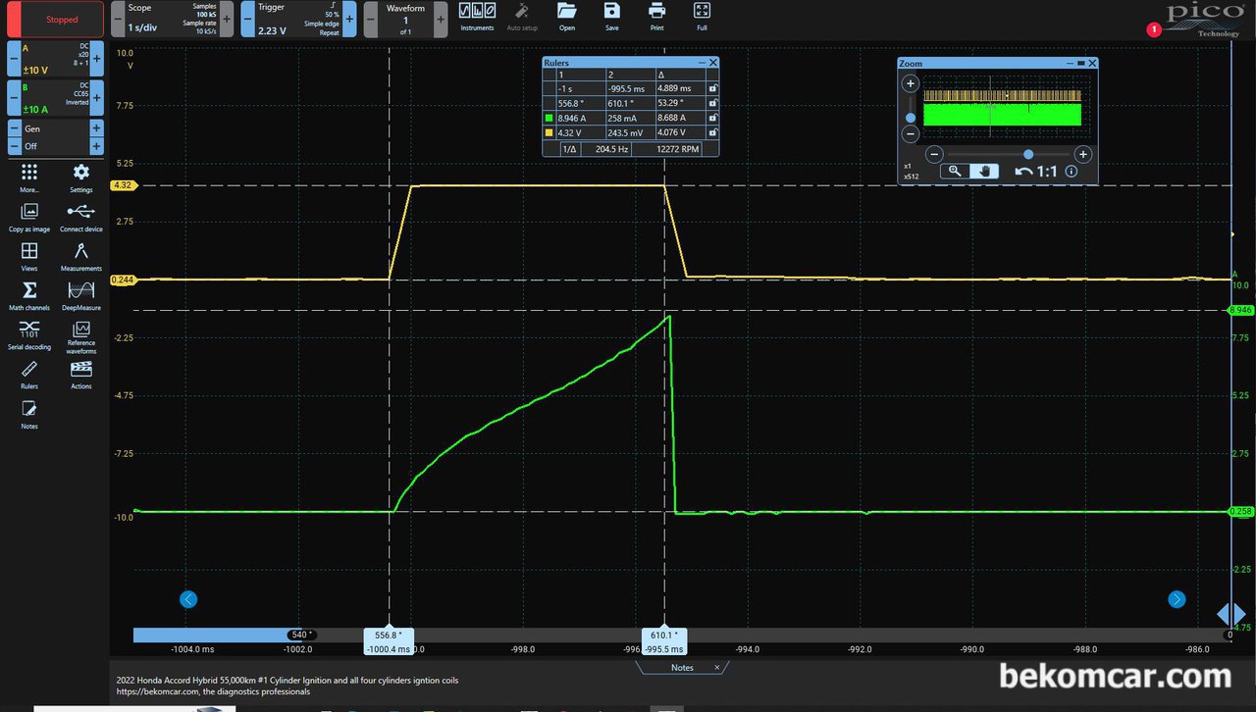Click the 12272 RPM value in Rulers

click(678, 148)
